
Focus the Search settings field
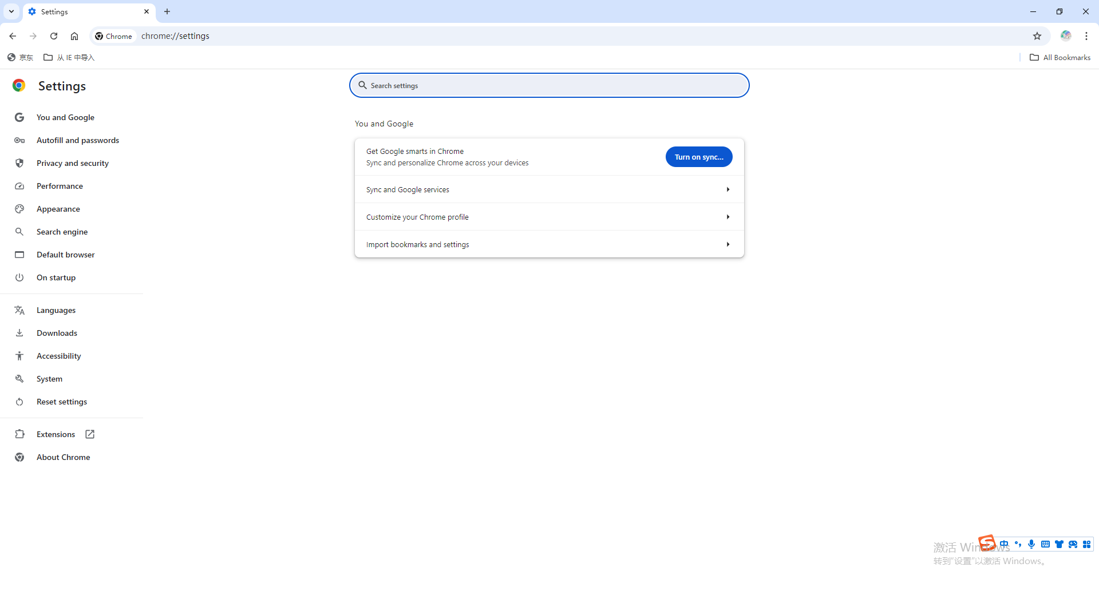pos(549,85)
